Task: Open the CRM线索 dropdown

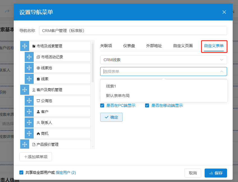Action: (163, 60)
